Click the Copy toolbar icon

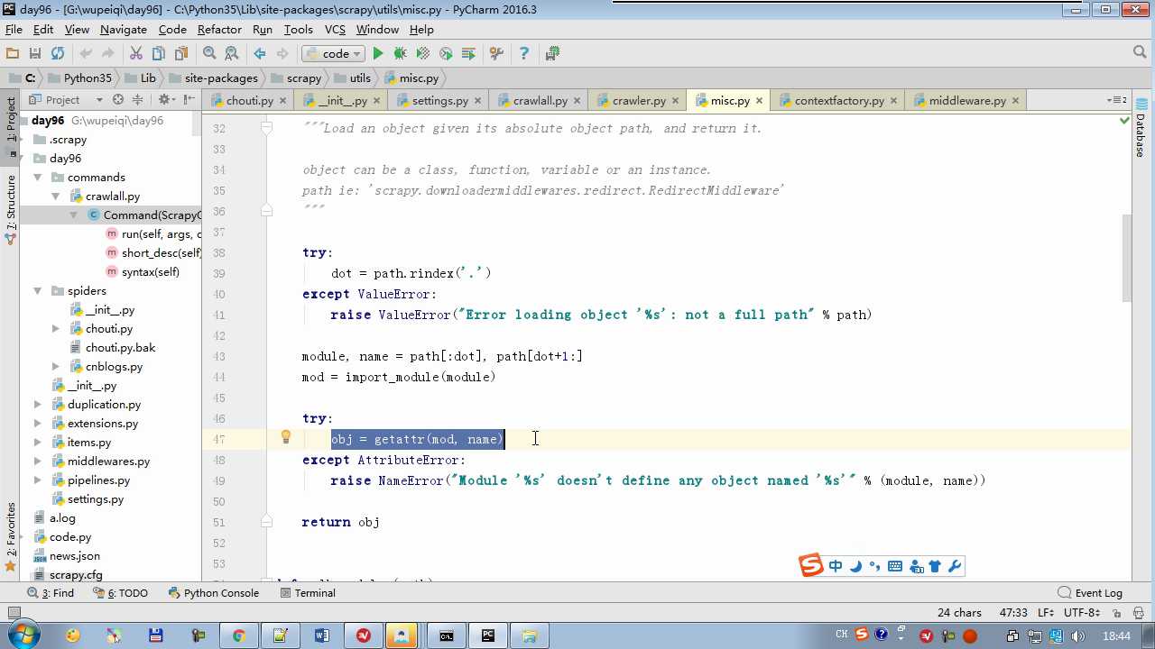coord(159,54)
